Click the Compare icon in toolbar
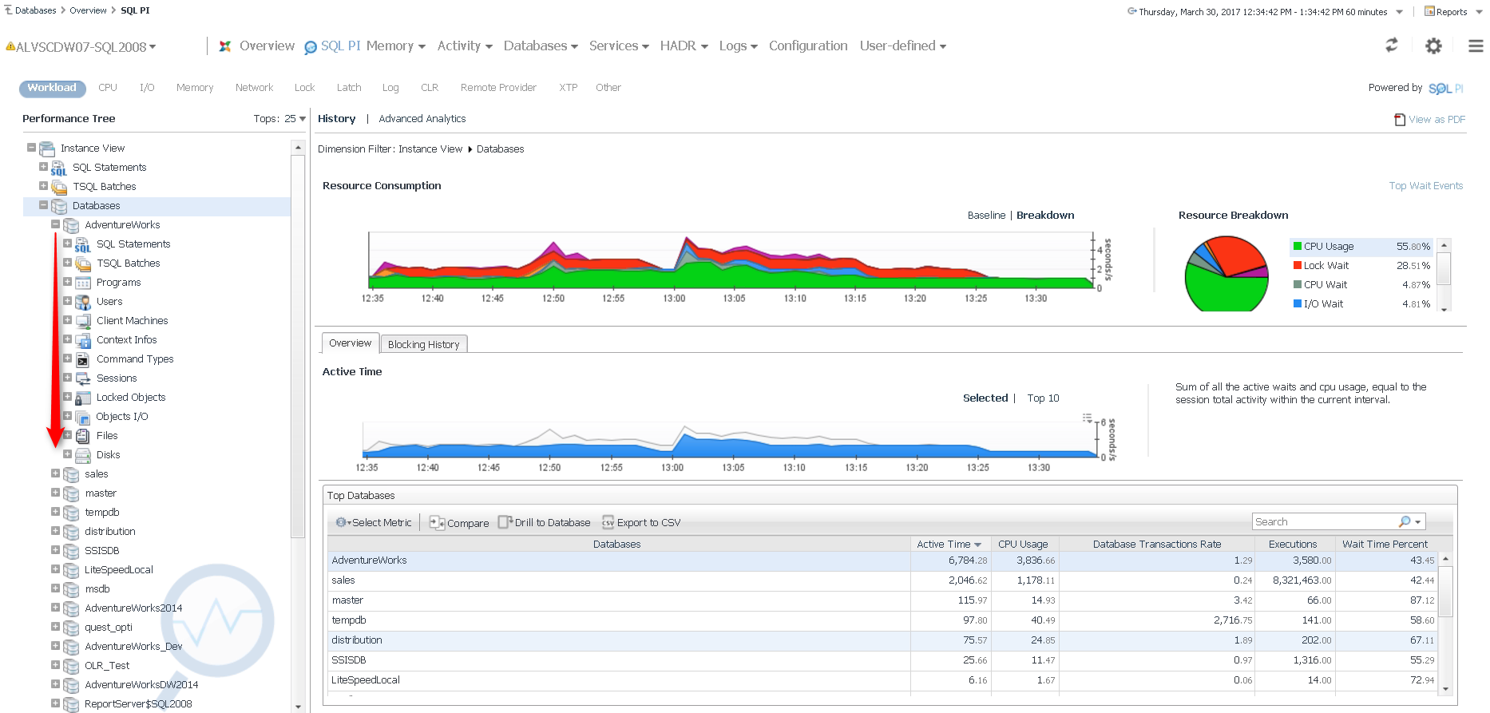 tap(437, 522)
